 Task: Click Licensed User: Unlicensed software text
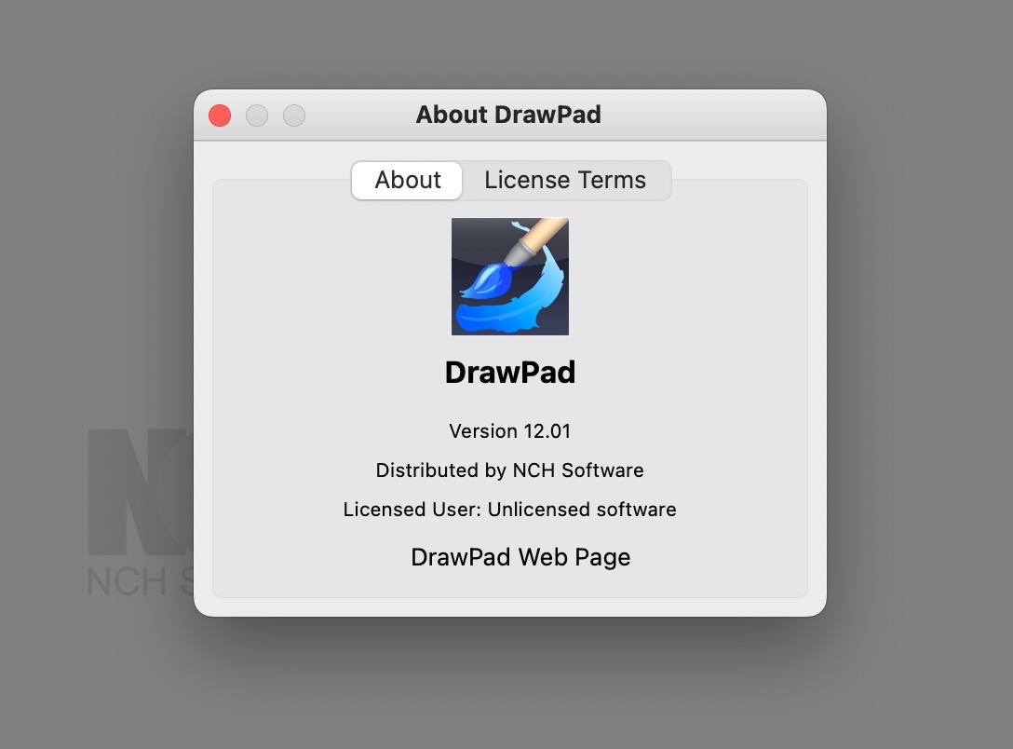click(x=509, y=510)
